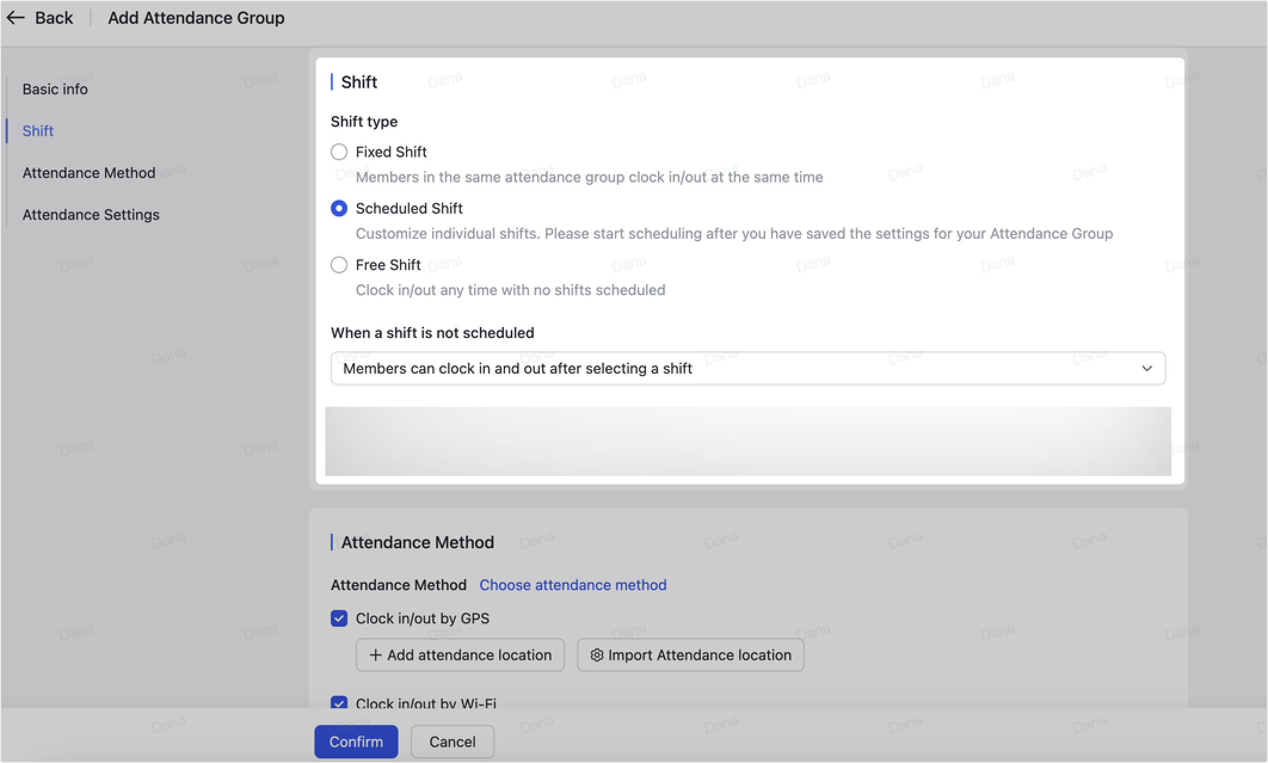1268x763 pixels.
Task: Uncheck Clock in/out by GPS checkbox
Action: [x=339, y=619]
